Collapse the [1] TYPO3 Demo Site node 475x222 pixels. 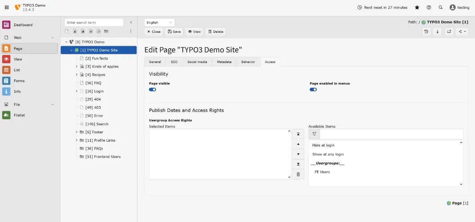[x=72, y=50]
